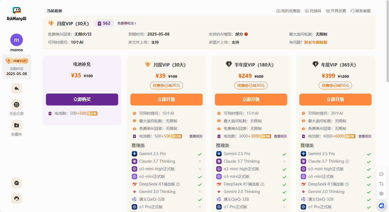Click 立即升级 under 半年度VIP
This screenshot has width=389, height=212.
click(251, 99)
